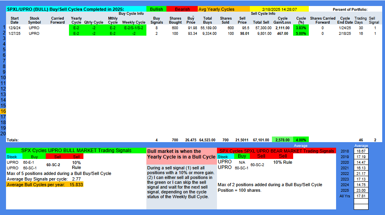This screenshot has width=385, height=215.
Task: Click the 2022 average value 21.17
Action: [x=361, y=174]
